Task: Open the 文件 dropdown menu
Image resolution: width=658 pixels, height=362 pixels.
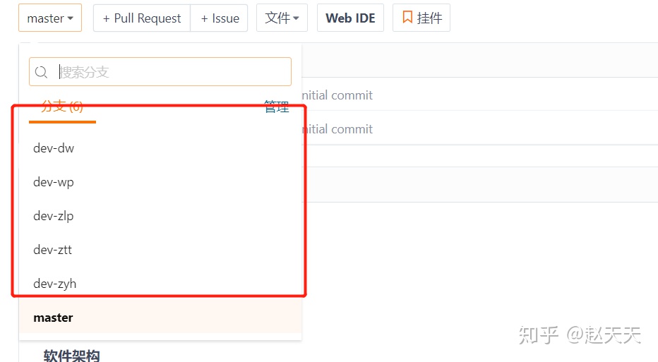Action: pyautogui.click(x=282, y=18)
